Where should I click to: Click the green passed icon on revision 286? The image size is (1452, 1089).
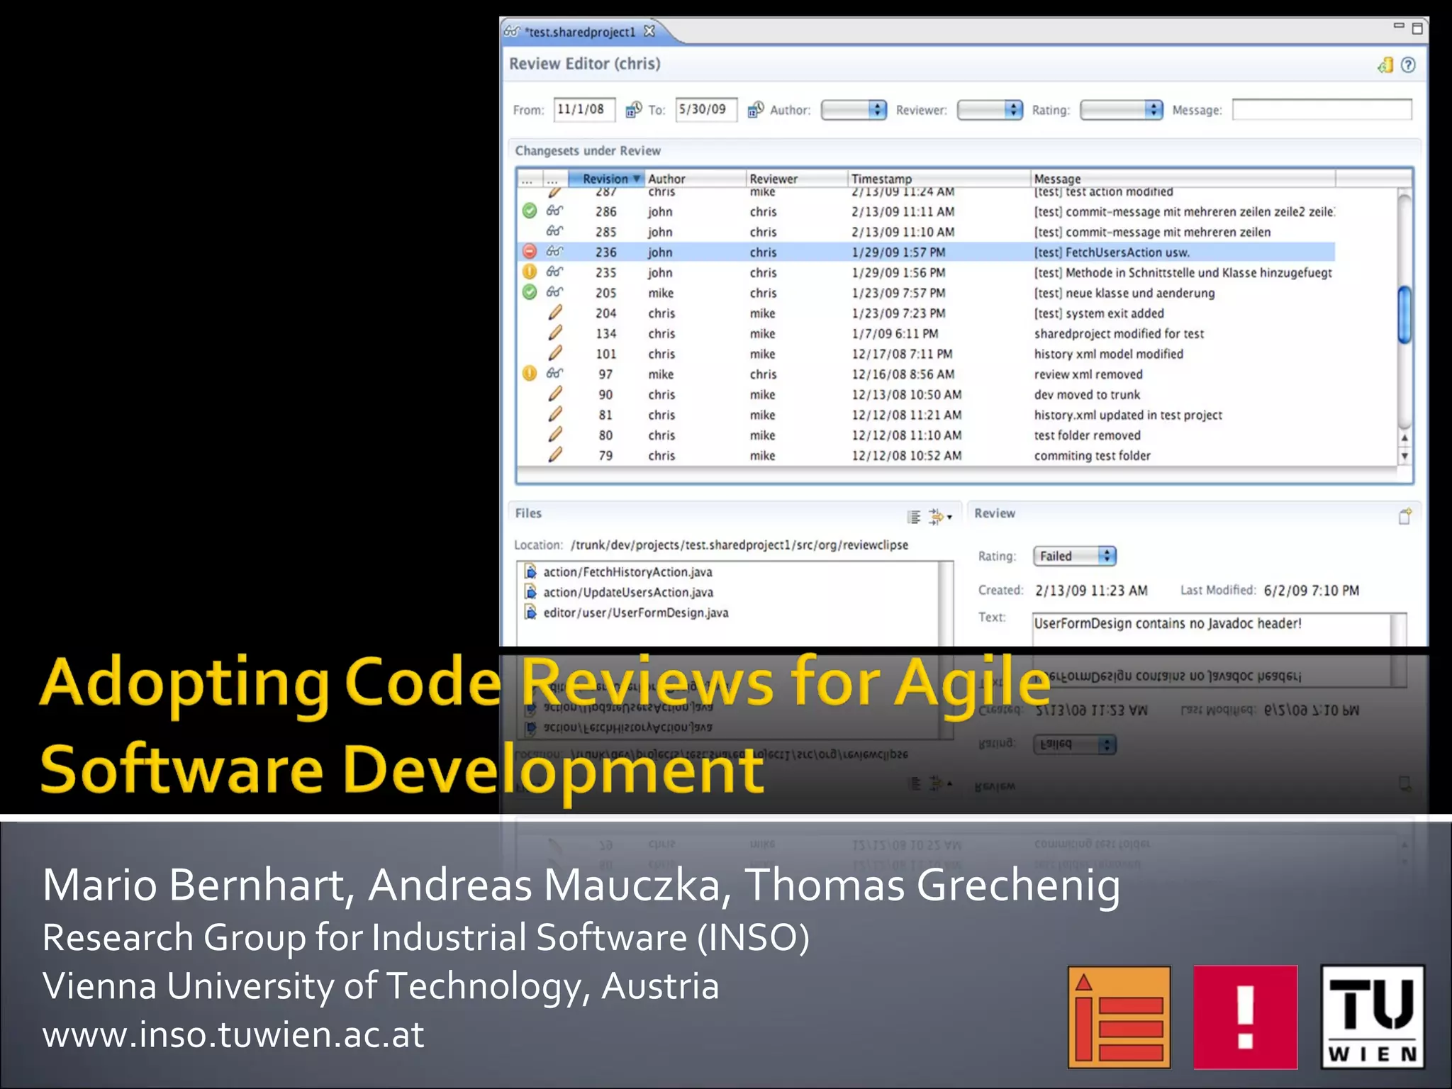click(x=530, y=211)
